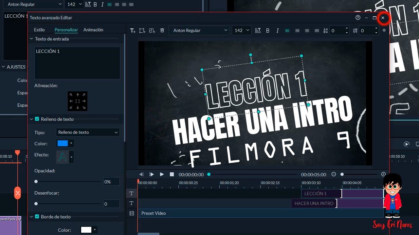This screenshot has height=235, width=419.
Task: Click the scissors split icon on main timeline
Action: pos(18,193)
